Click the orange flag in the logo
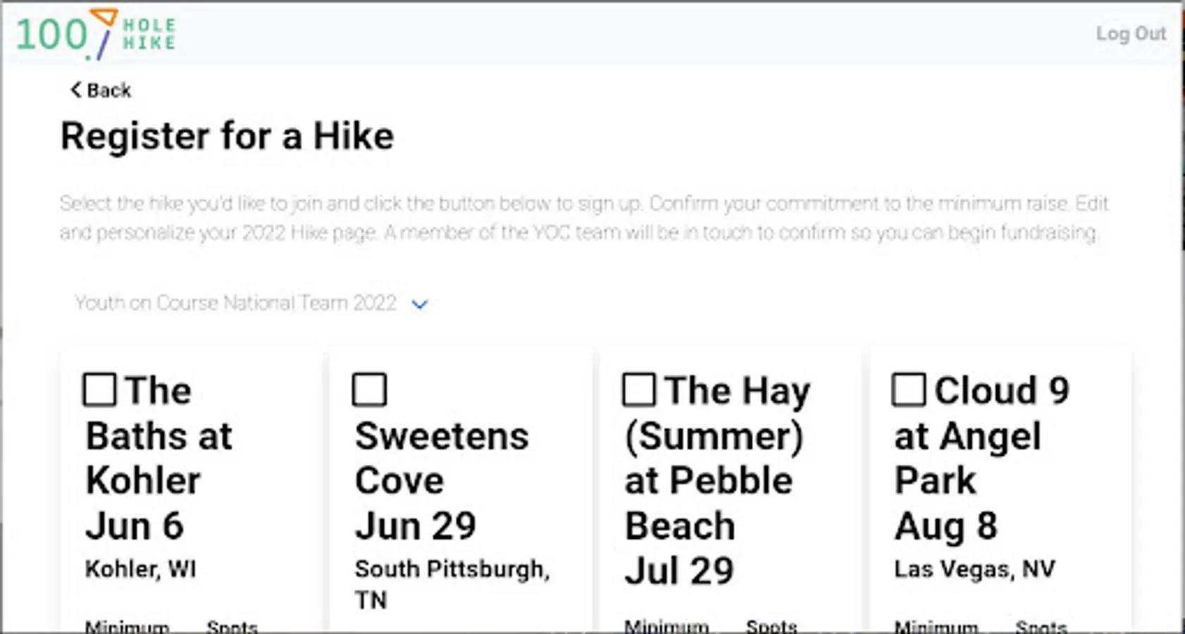This screenshot has width=1185, height=634. [x=104, y=17]
